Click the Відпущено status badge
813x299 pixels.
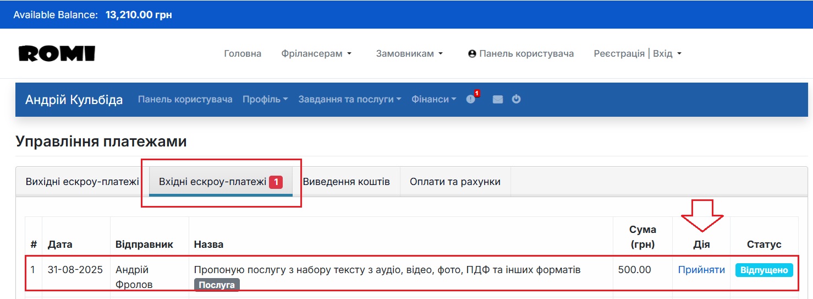pos(764,270)
